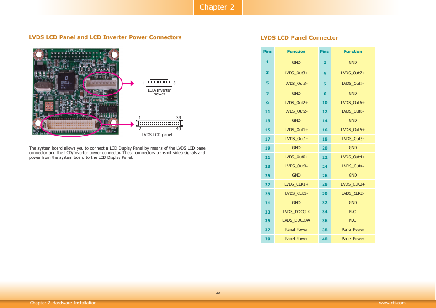Click the page number 30 in the footer

218,293
